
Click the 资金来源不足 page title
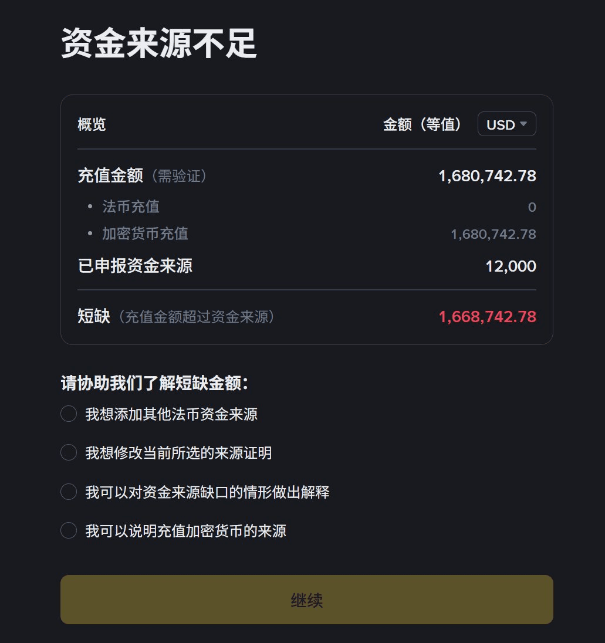[159, 43]
